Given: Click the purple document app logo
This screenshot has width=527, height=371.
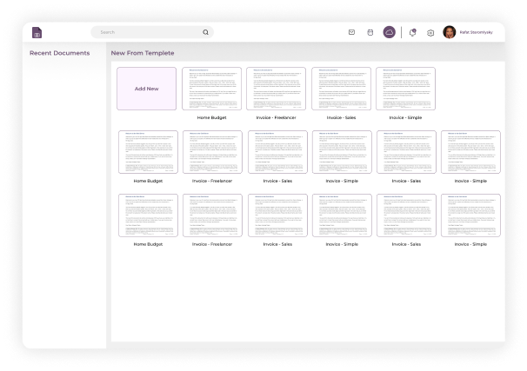Looking at the screenshot, I should pyautogui.click(x=37, y=32).
